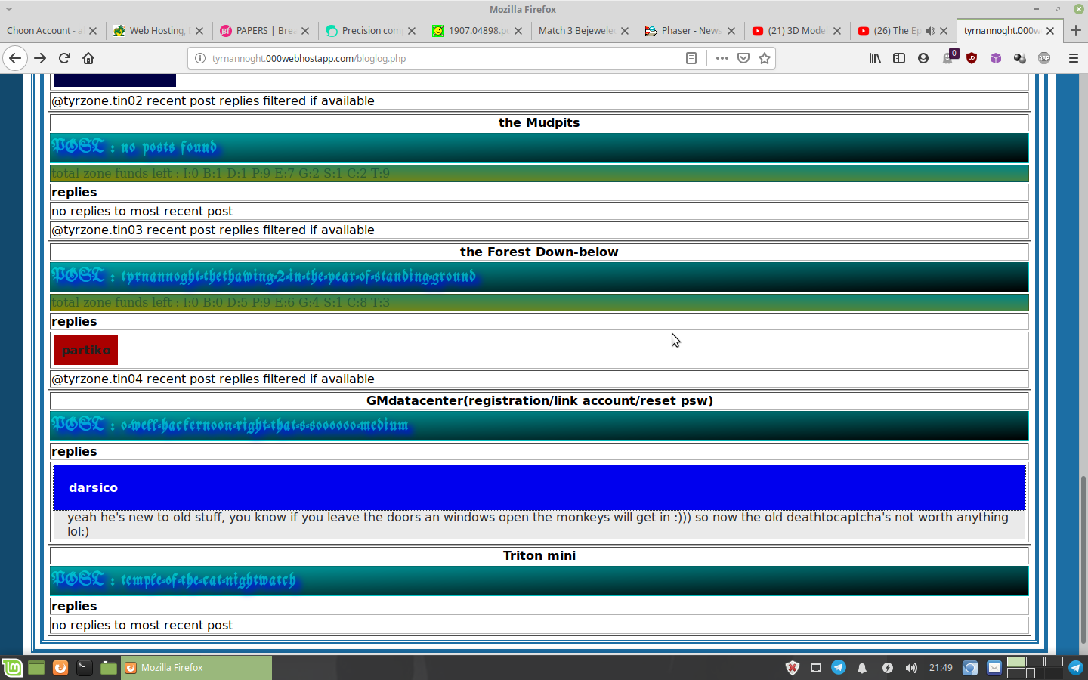Viewport: 1088px width, 680px height.
Task: Click the page vertical scrollbar thumb
Action: pyautogui.click(x=1082, y=559)
